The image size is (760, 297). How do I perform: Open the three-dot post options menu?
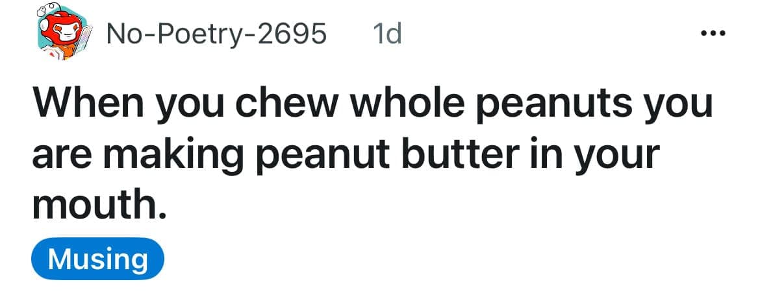pos(713,33)
